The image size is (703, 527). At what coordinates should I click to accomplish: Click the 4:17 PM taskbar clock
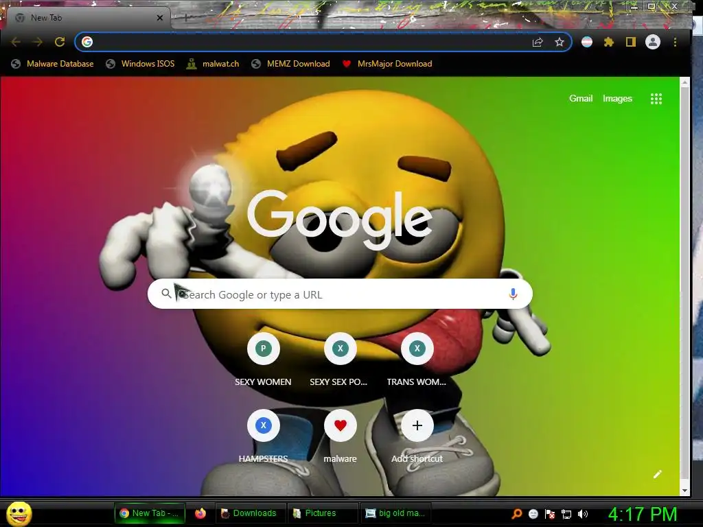[x=643, y=514]
